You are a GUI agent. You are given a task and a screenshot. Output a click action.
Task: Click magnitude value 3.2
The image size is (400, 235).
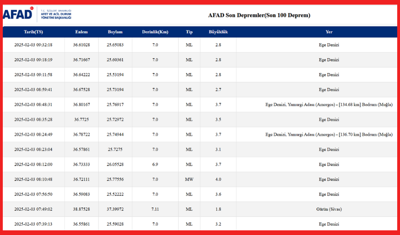pos(218,224)
